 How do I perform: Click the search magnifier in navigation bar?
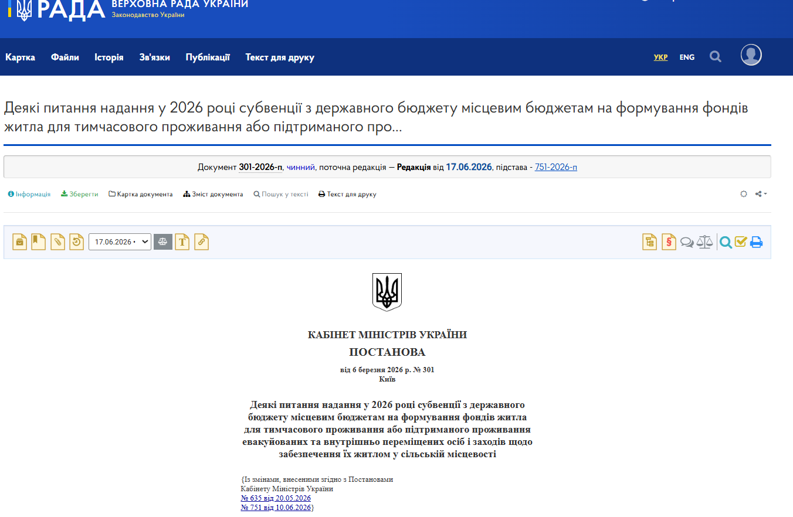tap(716, 57)
